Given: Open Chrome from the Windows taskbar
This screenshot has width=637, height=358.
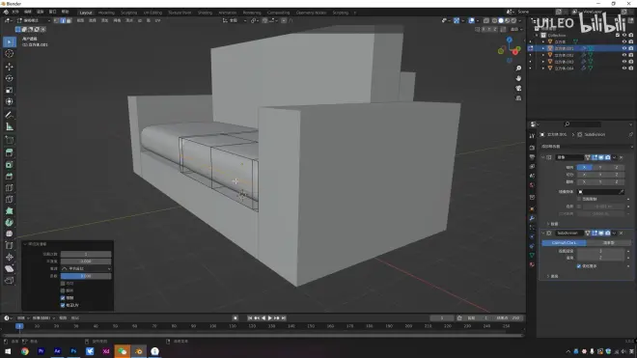Looking at the screenshot, I should 25,351.
